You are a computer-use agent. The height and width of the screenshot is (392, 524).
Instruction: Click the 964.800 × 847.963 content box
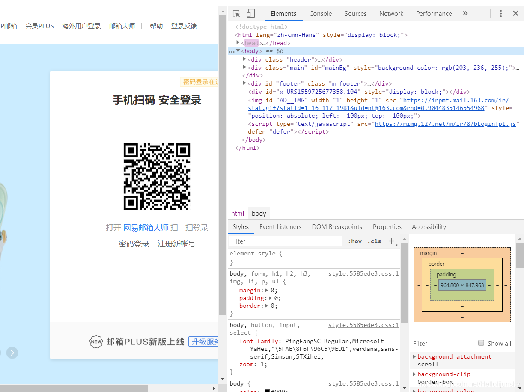[462, 285]
